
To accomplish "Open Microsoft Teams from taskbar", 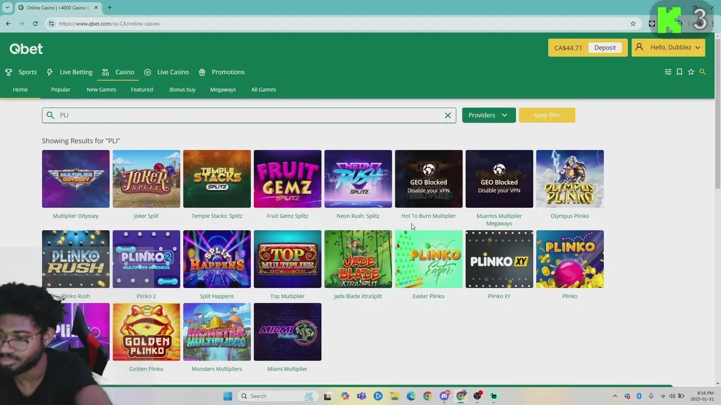I will pyautogui.click(x=361, y=396).
